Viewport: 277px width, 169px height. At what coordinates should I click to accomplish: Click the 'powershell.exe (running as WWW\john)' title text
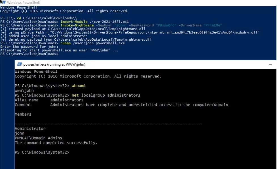coord(54,64)
